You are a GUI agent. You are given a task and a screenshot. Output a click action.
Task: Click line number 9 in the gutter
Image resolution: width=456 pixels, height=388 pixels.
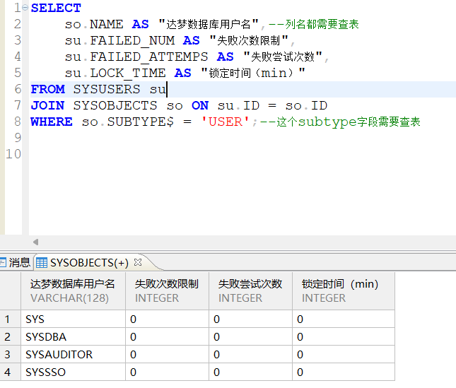tap(17, 138)
